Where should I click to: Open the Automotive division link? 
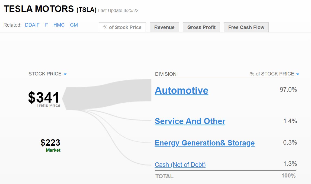pyautogui.click(x=181, y=91)
